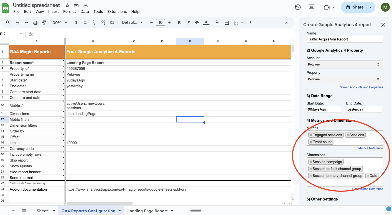Remove the Event count metric tag

pos(311,142)
